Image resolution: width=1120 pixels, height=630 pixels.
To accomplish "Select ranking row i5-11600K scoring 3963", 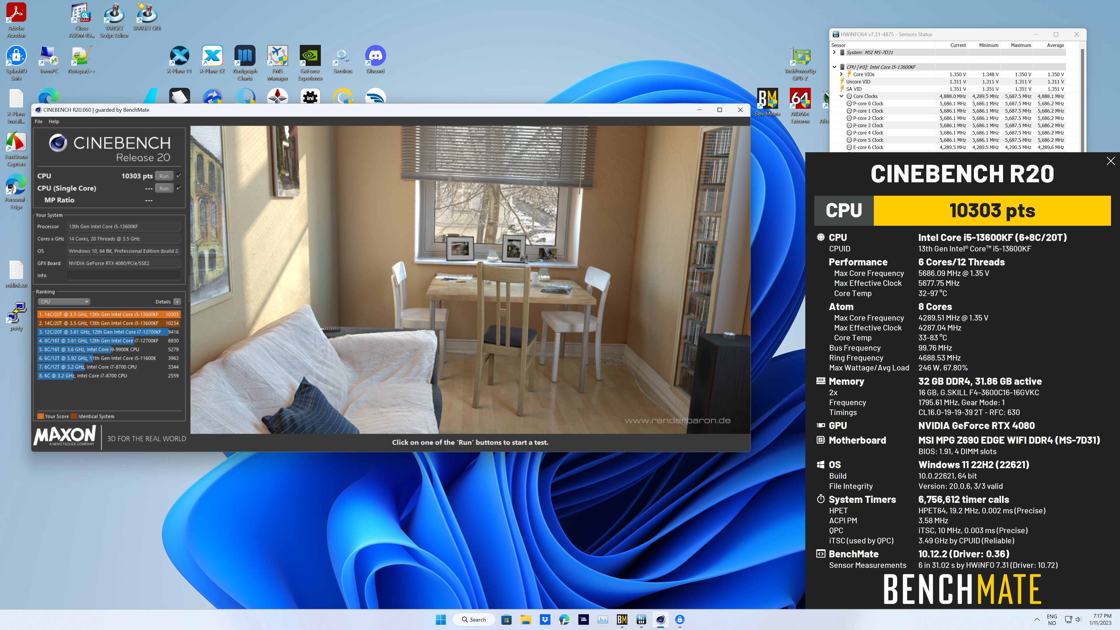I will [108, 358].
